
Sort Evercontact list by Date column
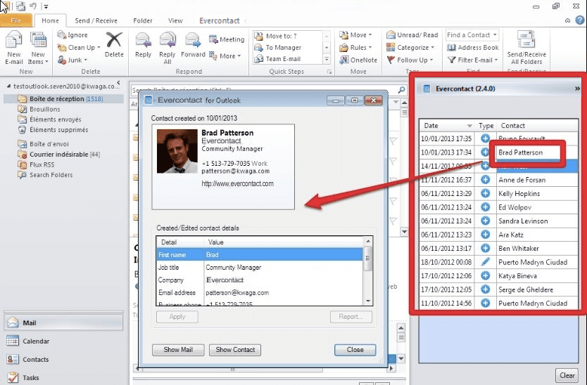[446, 126]
